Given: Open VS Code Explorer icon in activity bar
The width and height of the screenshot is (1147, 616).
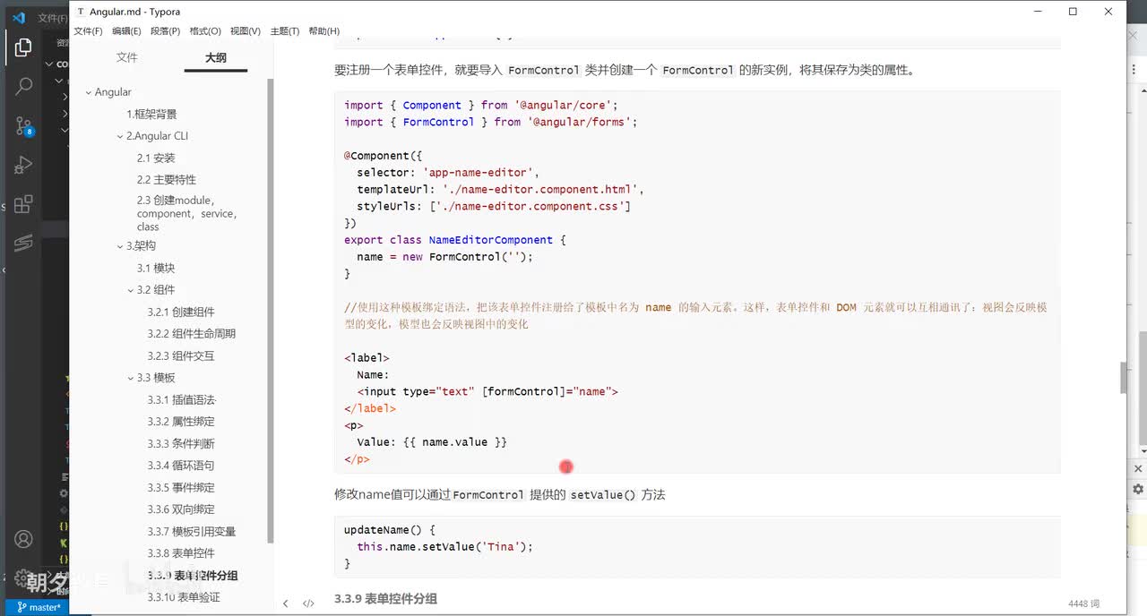Looking at the screenshot, I should tap(23, 47).
